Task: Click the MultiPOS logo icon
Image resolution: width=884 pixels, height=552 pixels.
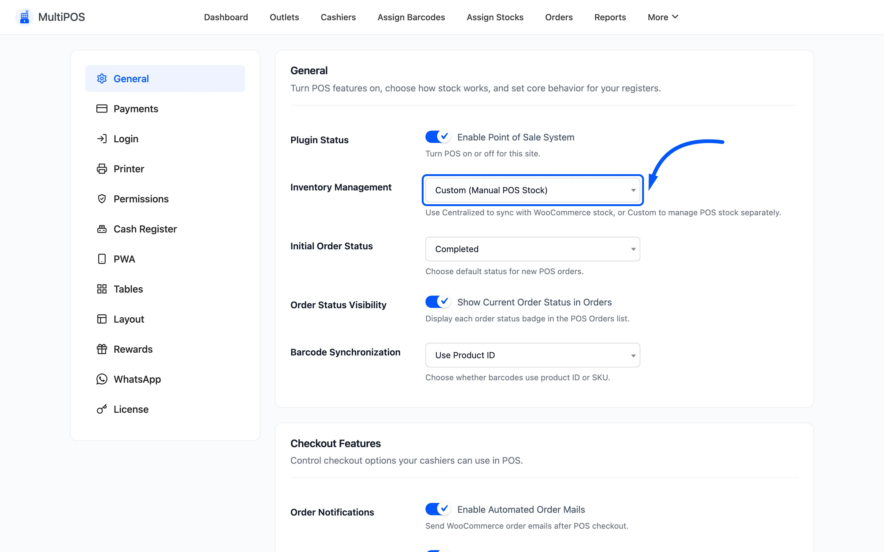Action: pyautogui.click(x=25, y=17)
